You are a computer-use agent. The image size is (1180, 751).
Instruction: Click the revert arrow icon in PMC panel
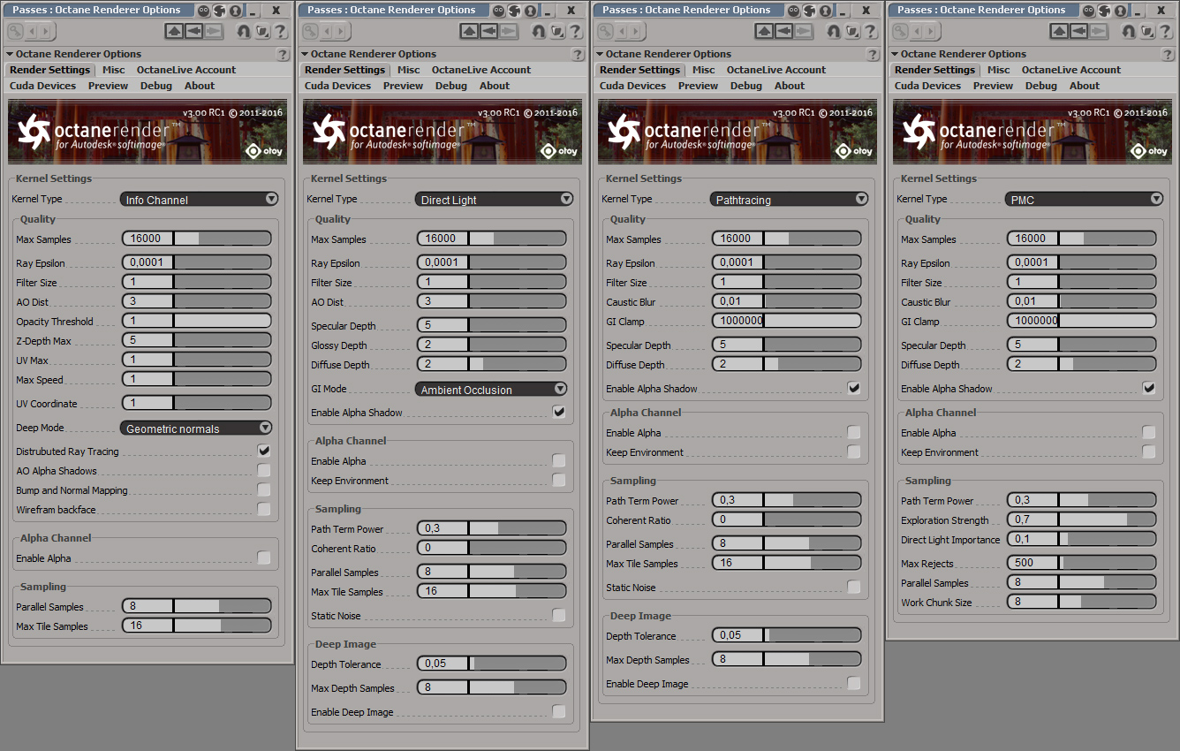[x=1128, y=31]
